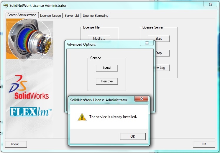Viewport: 220px width, 153px height.
Task: Open the License Usage tab
Action: 50,16
